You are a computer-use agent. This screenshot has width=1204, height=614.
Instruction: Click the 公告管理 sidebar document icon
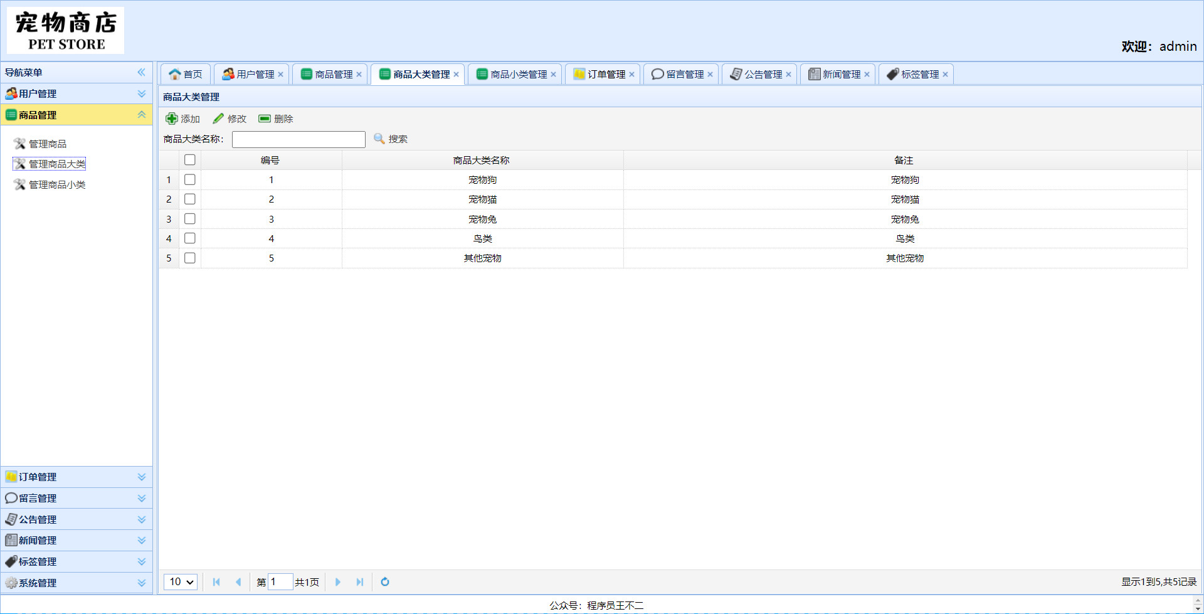(11, 519)
